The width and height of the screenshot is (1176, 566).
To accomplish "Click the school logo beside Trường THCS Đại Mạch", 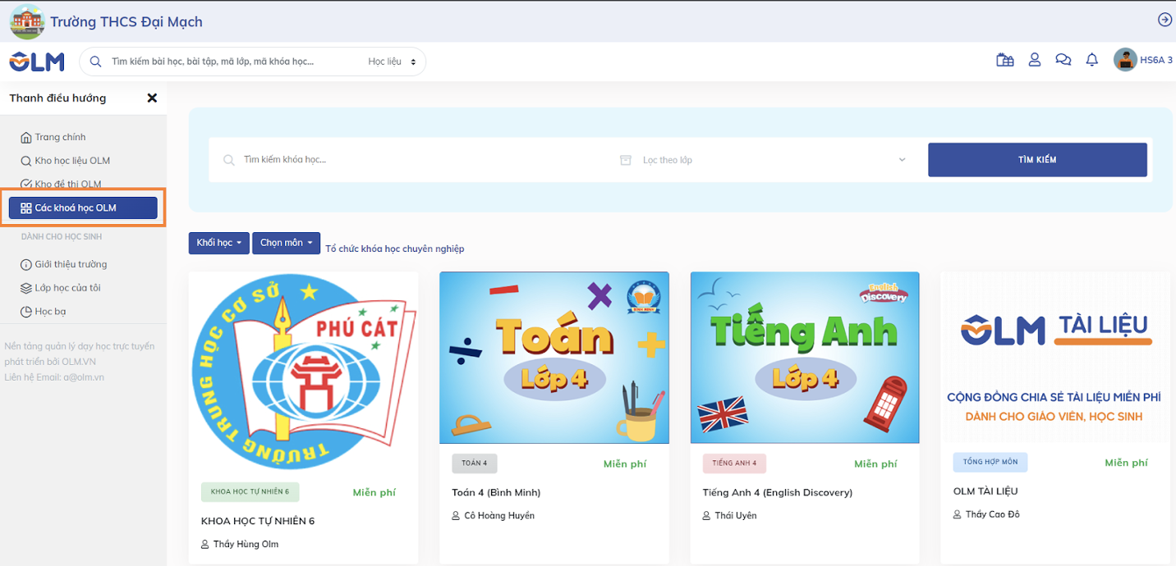I will coord(27,21).
